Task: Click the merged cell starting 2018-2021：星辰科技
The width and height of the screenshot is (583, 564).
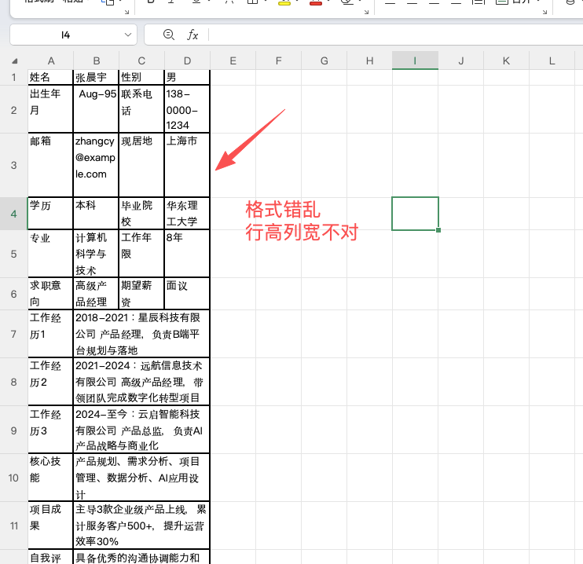Action: pyautogui.click(x=141, y=334)
